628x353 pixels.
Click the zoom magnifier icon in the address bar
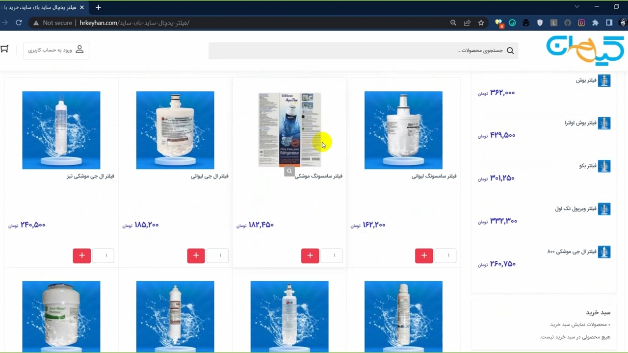click(453, 23)
